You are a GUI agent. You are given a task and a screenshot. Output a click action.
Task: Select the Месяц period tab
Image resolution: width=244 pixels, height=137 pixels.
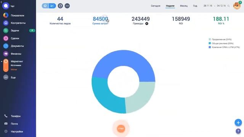click(x=184, y=6)
